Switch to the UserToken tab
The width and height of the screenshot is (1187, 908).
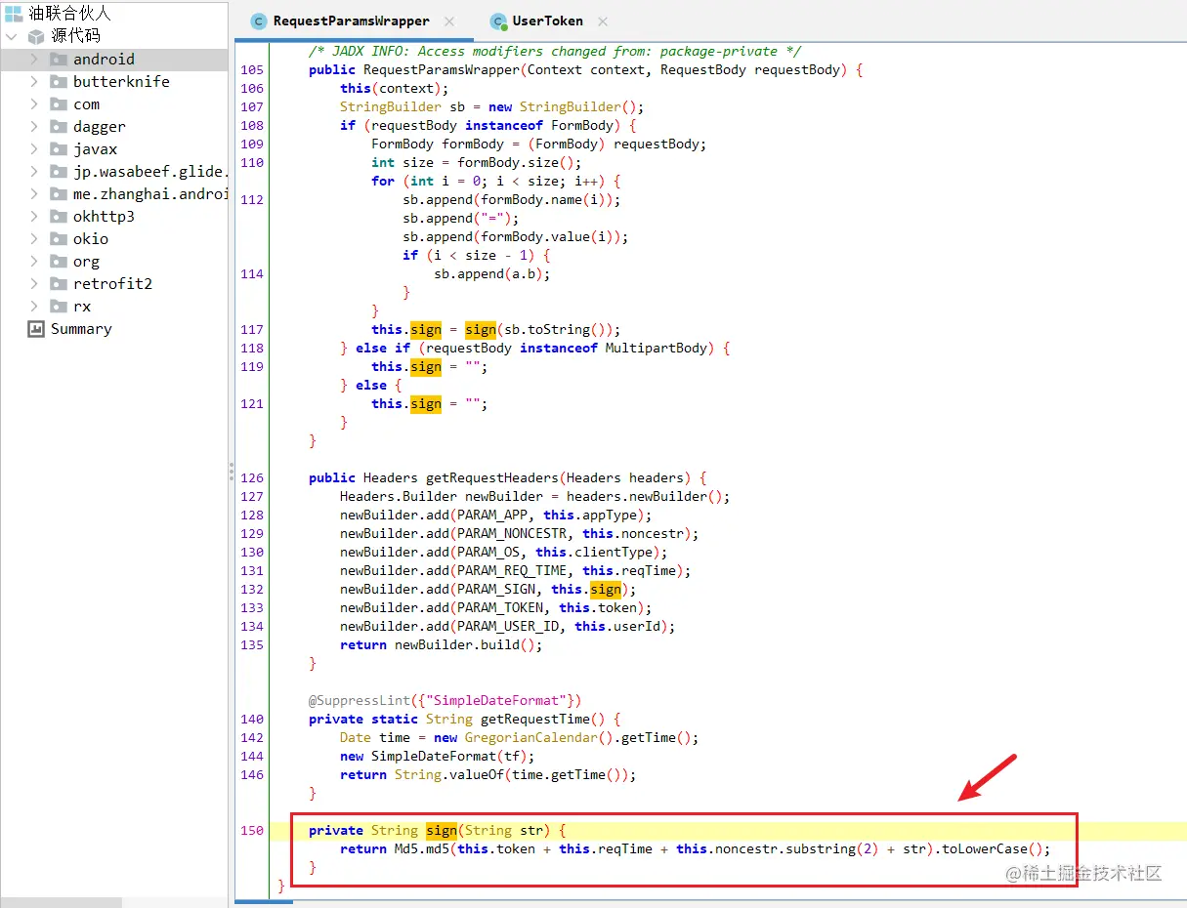coord(547,21)
